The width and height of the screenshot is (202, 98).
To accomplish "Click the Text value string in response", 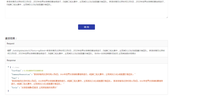I will click(x=87, y=82).
